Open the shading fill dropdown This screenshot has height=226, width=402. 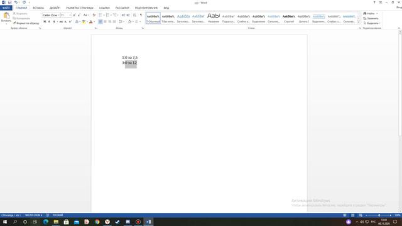[x=131, y=22]
